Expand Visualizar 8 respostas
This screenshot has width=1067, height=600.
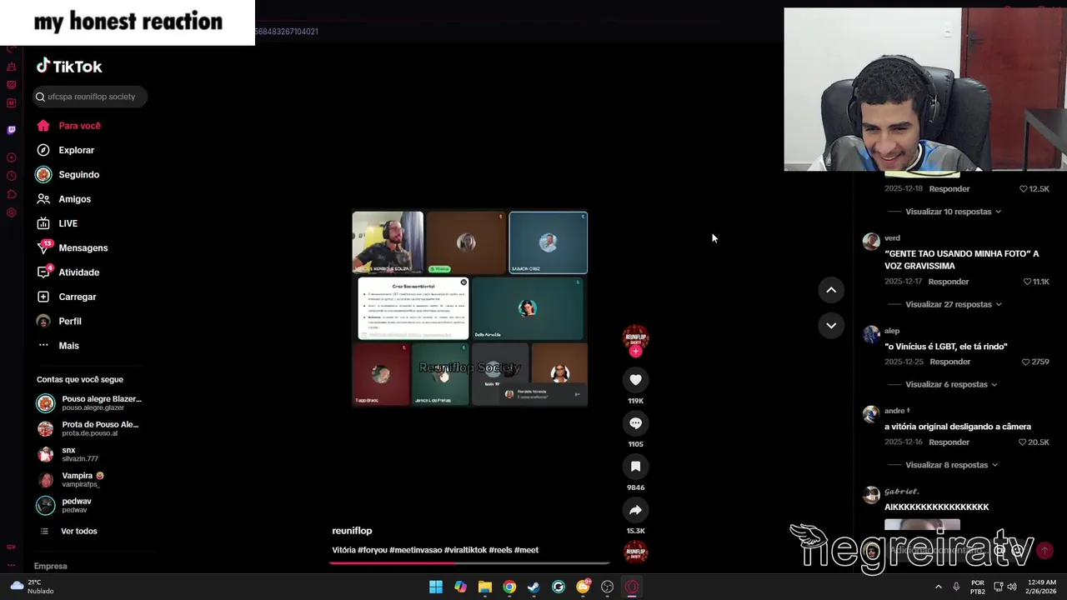pos(951,465)
